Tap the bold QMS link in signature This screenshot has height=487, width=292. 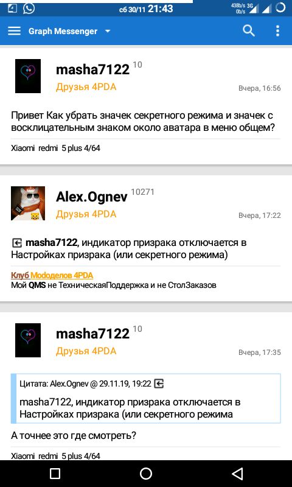38,285
